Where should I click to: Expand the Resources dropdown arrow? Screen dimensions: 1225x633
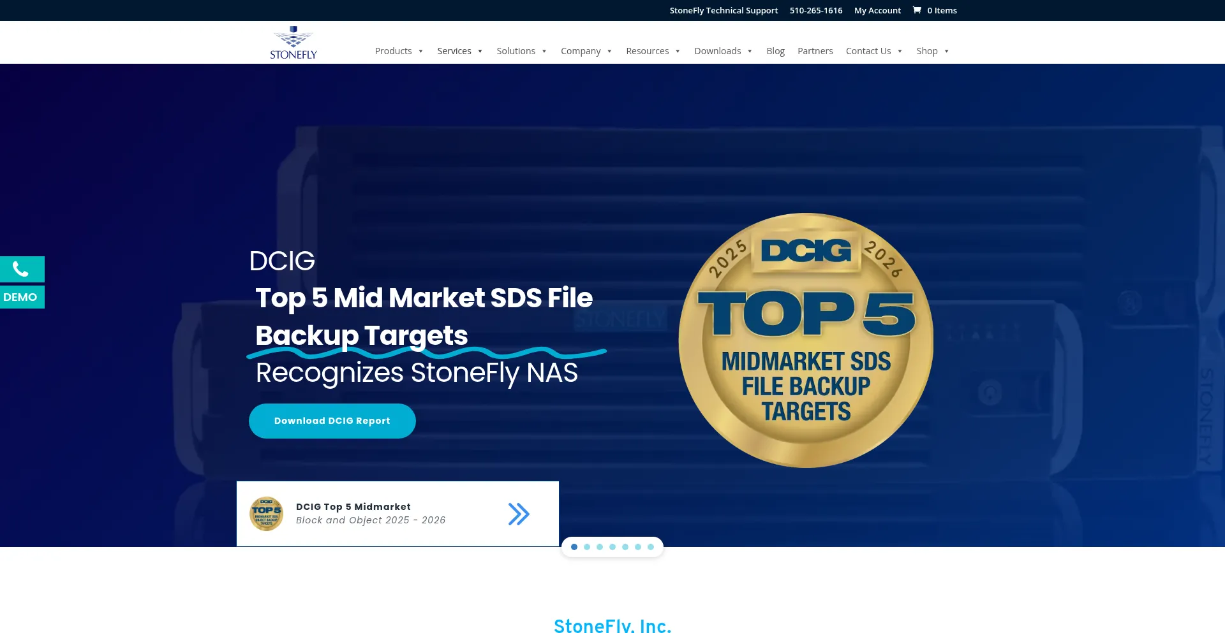678,52
